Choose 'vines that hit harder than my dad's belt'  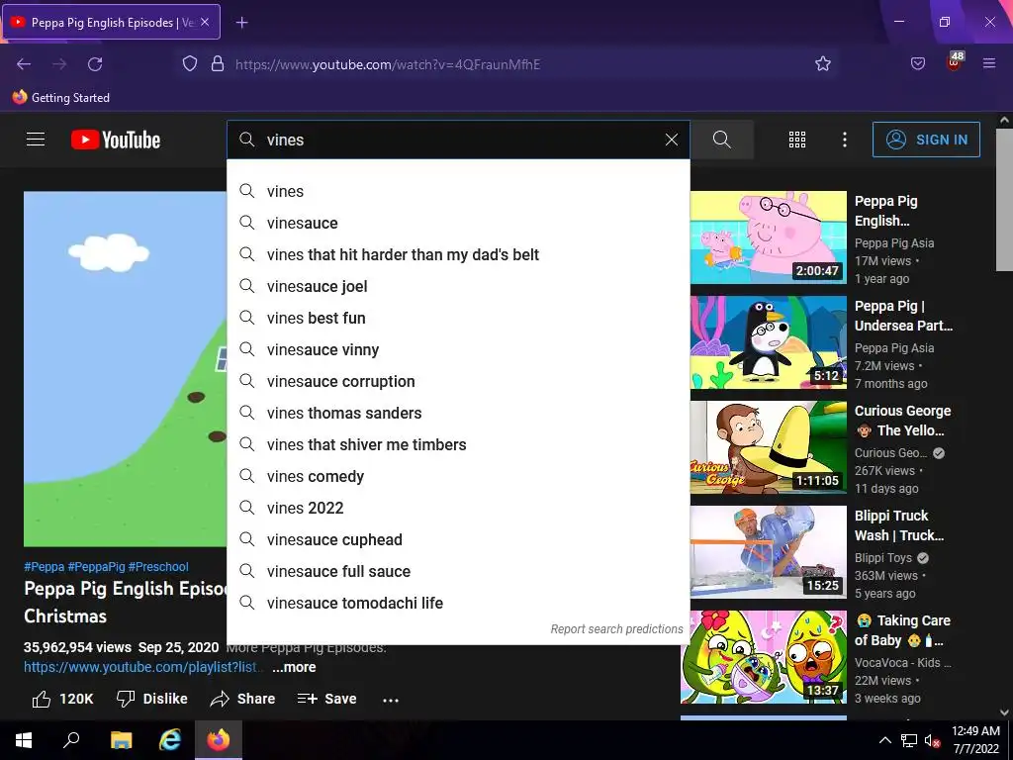click(459, 254)
